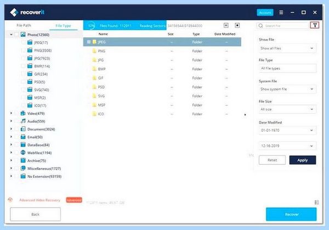The height and width of the screenshot is (230, 329).
Task: Check the JPG(7923) tree checkbox
Action: (24, 58)
